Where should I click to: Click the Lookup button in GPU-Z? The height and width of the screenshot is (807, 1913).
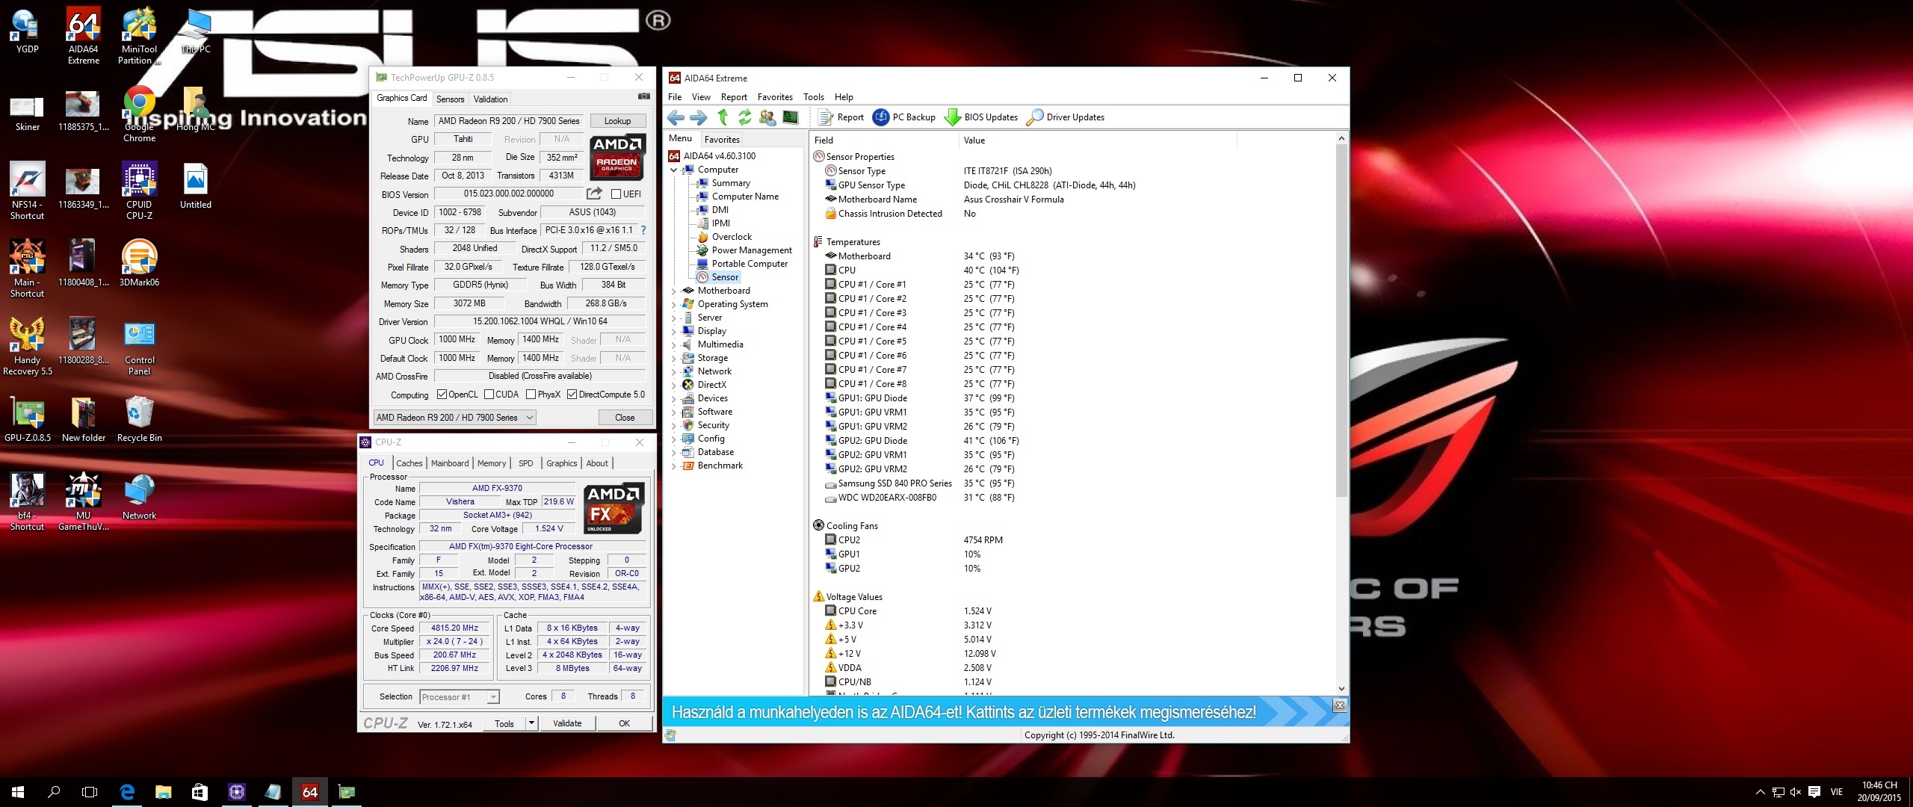point(618,121)
